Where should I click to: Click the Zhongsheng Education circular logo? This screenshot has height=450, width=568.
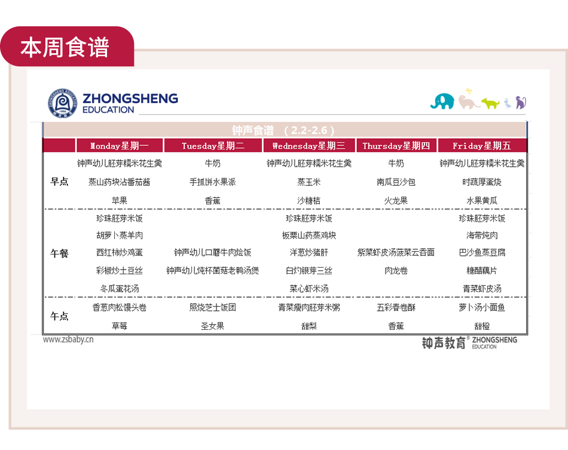pyautogui.click(x=62, y=103)
